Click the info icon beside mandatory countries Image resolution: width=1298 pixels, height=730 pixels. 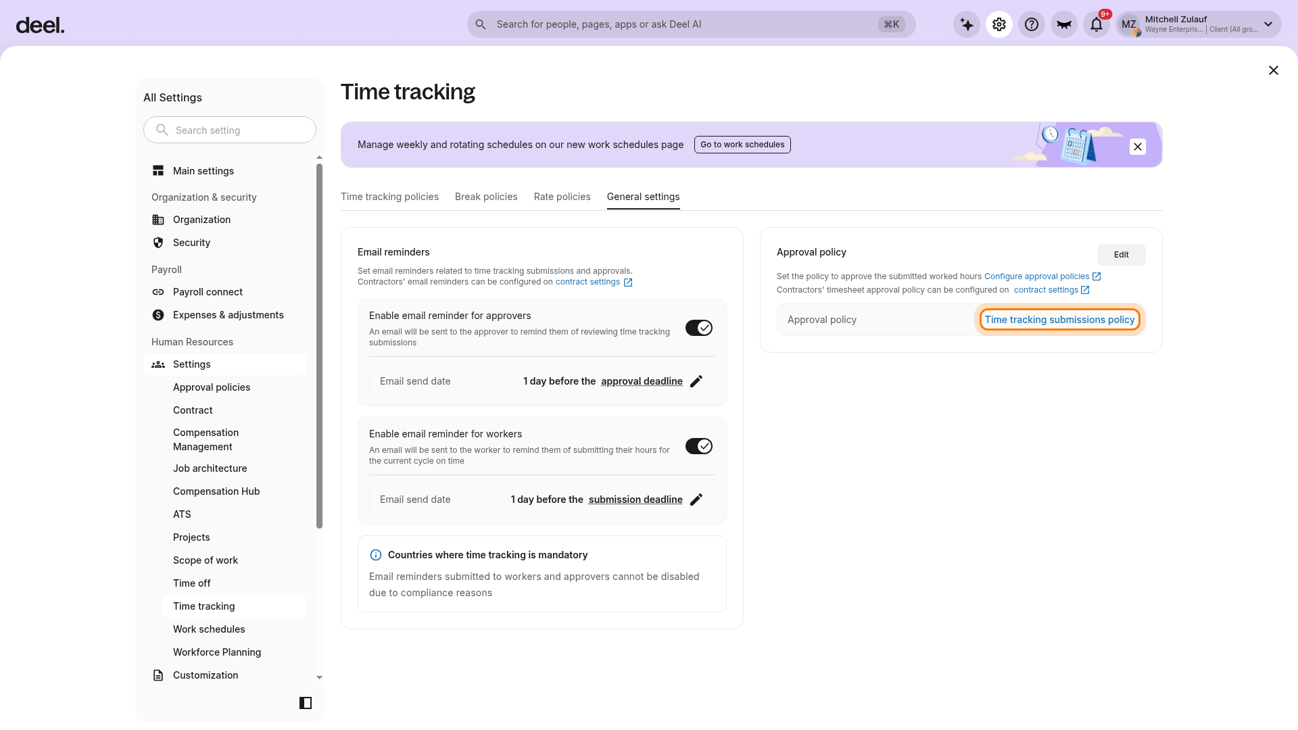(x=376, y=555)
